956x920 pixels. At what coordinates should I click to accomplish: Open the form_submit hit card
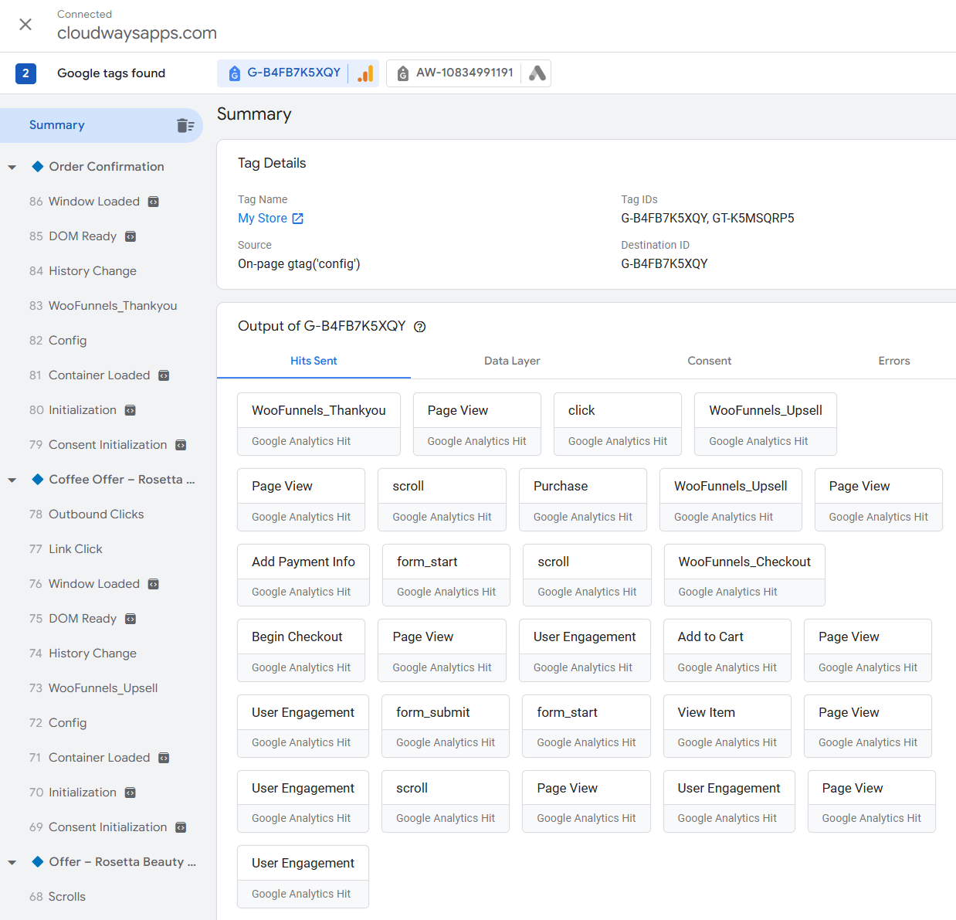click(446, 726)
